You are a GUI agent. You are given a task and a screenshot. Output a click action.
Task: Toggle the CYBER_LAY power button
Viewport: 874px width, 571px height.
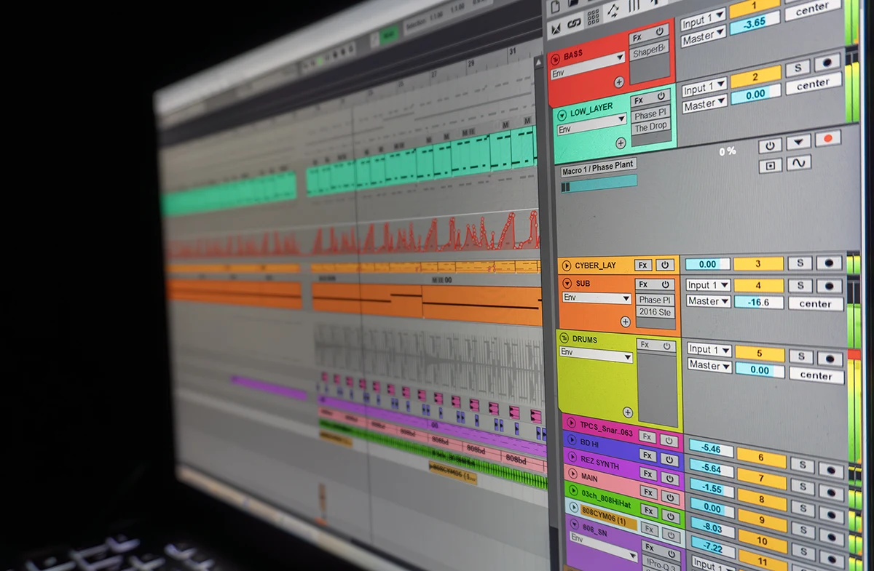(x=664, y=265)
